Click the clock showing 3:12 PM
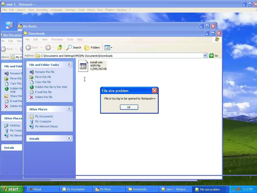 point(248,189)
